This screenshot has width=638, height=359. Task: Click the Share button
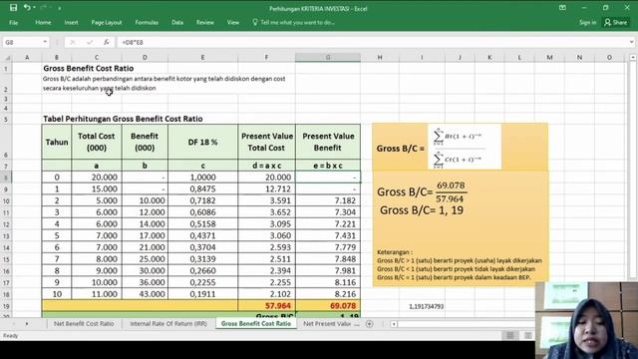click(616, 22)
